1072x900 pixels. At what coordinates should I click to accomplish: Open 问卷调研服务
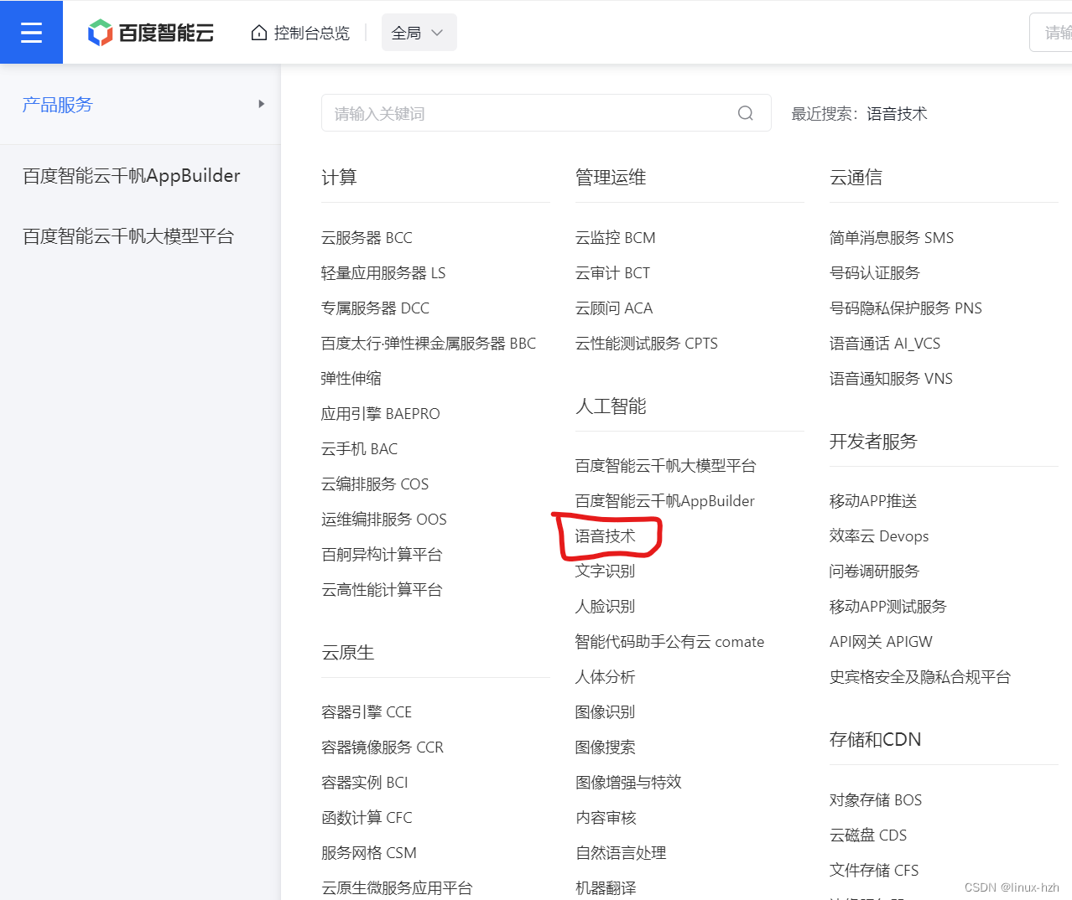pos(875,572)
